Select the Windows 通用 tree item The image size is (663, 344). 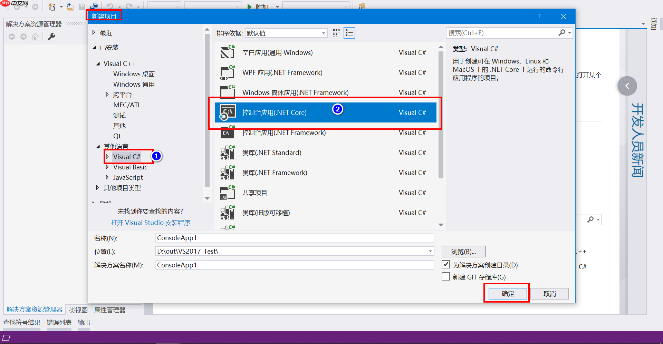point(134,84)
